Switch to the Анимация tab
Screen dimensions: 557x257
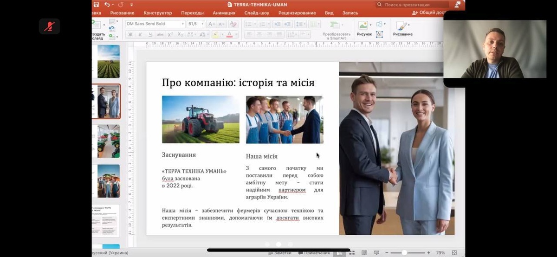[224, 13]
